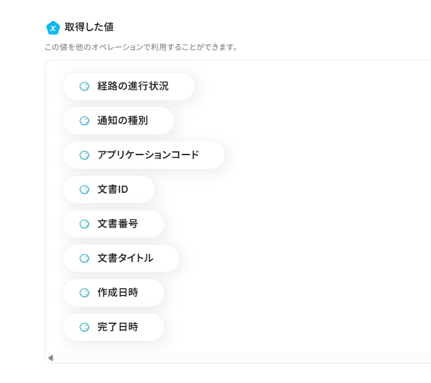This screenshot has width=431, height=383.
Task: Choose the アプリケーションコード value
Action: (x=148, y=155)
